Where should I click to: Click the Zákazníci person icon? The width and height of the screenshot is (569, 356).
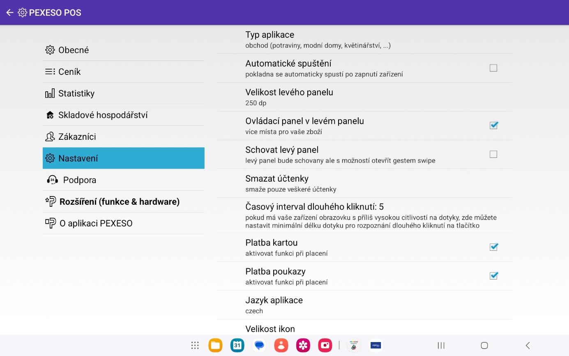(50, 136)
